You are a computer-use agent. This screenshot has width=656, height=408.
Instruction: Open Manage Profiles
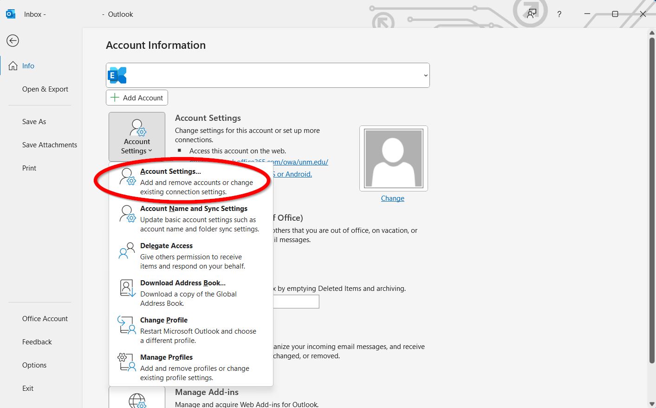pos(191,367)
